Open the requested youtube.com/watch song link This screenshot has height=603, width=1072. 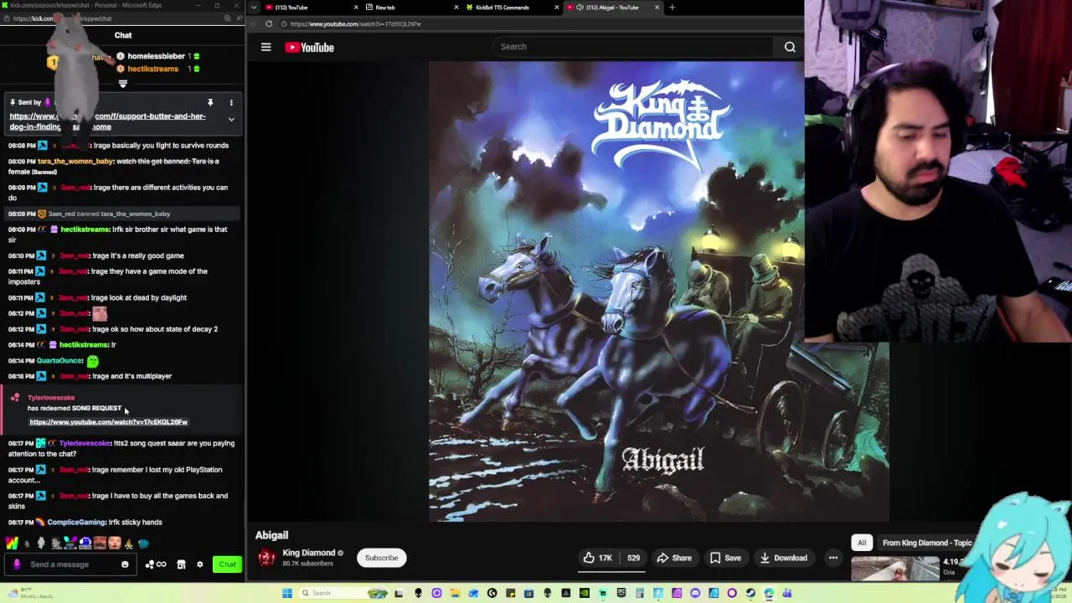[108, 422]
